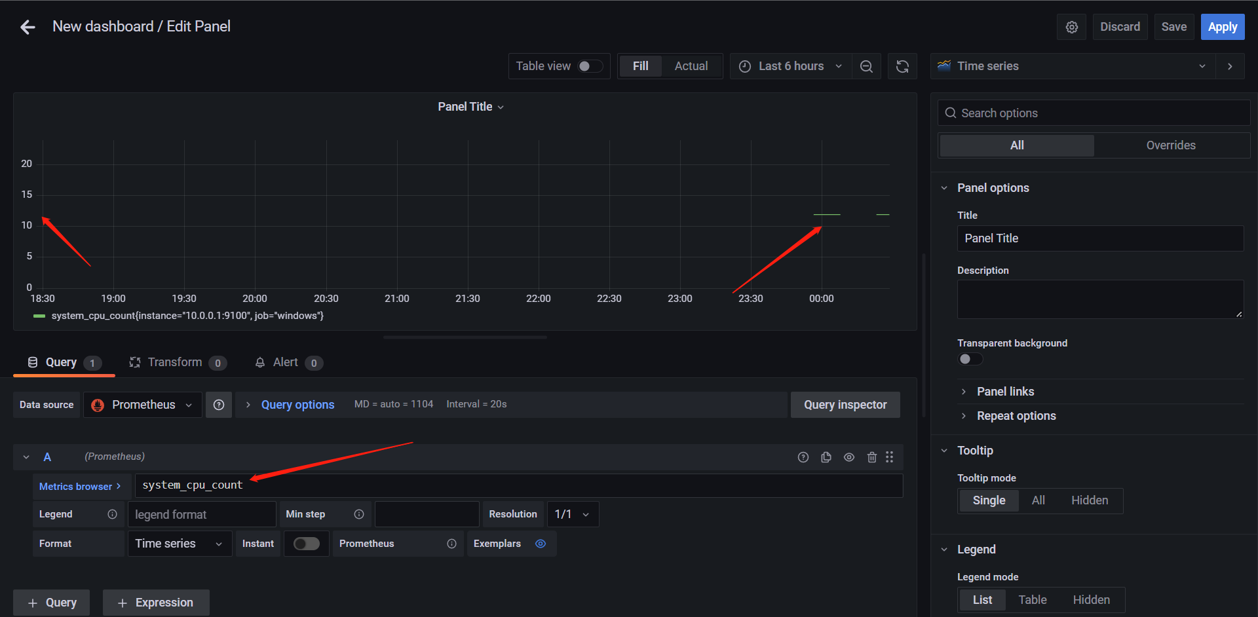Image resolution: width=1258 pixels, height=617 pixels.
Task: Duplicate query A
Action: click(x=826, y=457)
